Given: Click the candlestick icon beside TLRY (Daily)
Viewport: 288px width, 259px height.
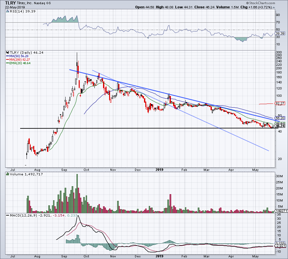Looking at the screenshot, I should coord(7,52).
